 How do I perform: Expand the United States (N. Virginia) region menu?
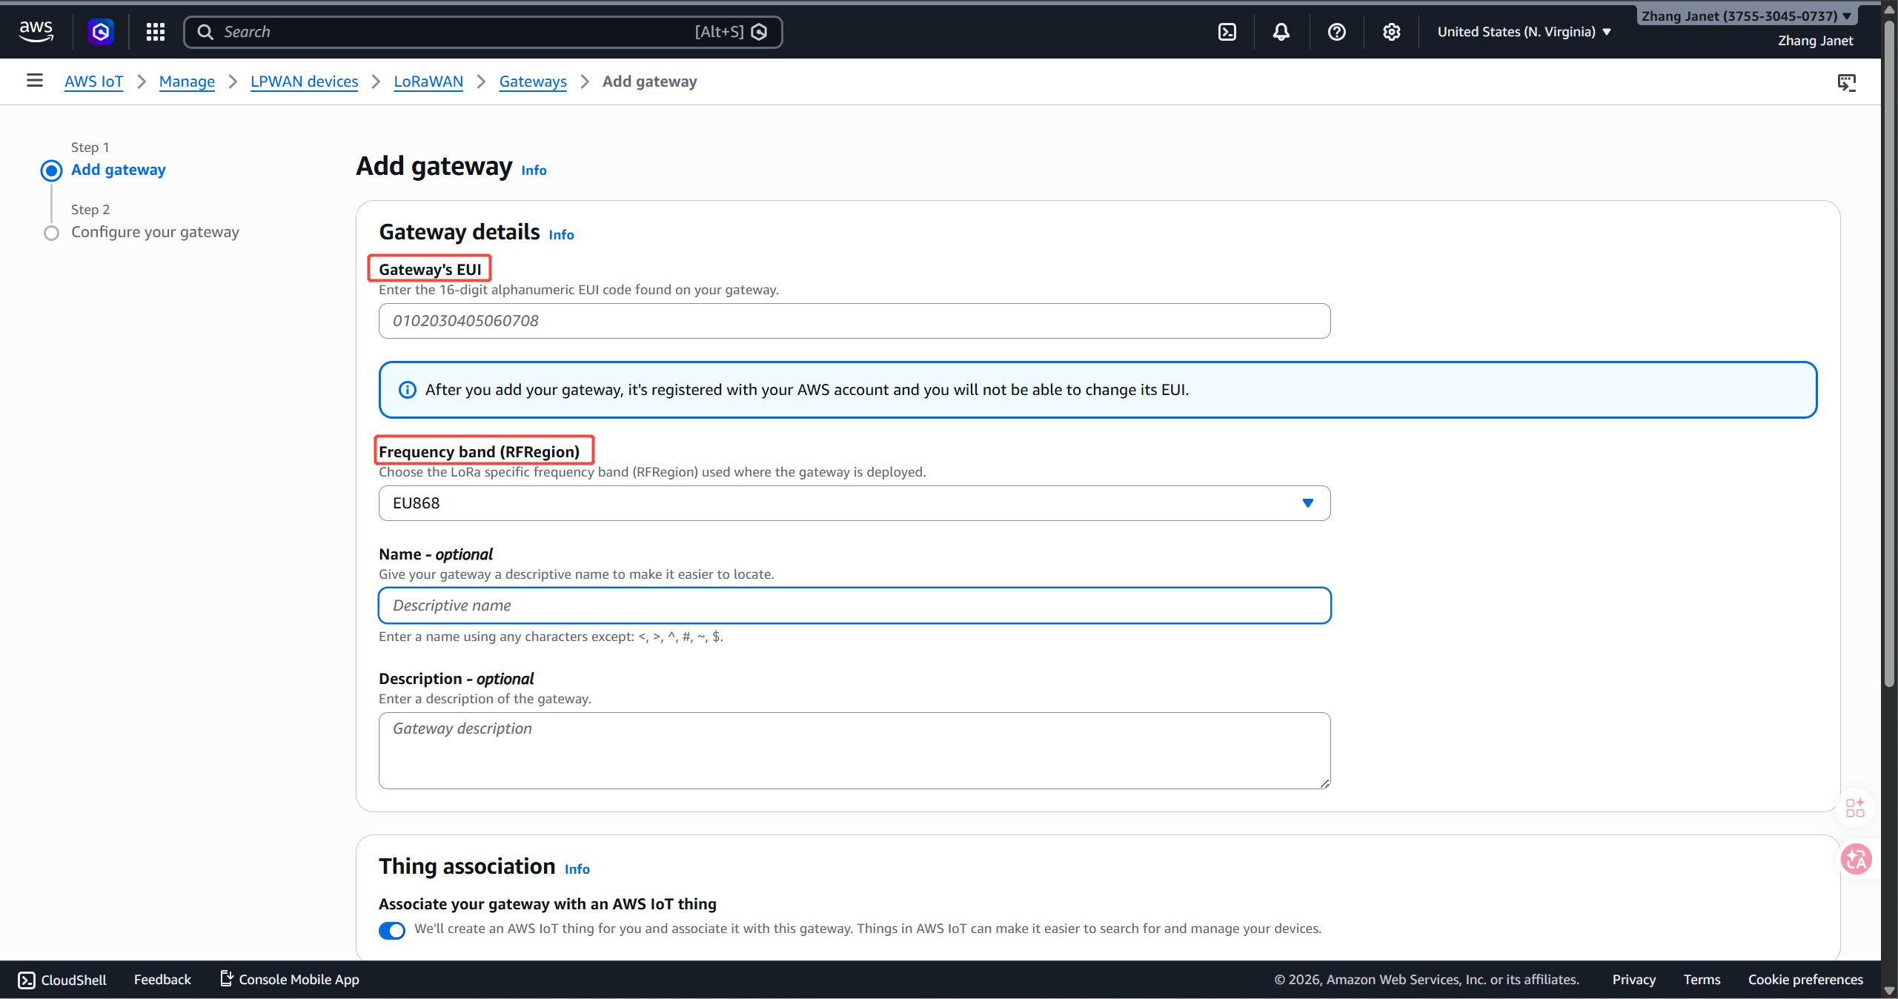point(1524,32)
